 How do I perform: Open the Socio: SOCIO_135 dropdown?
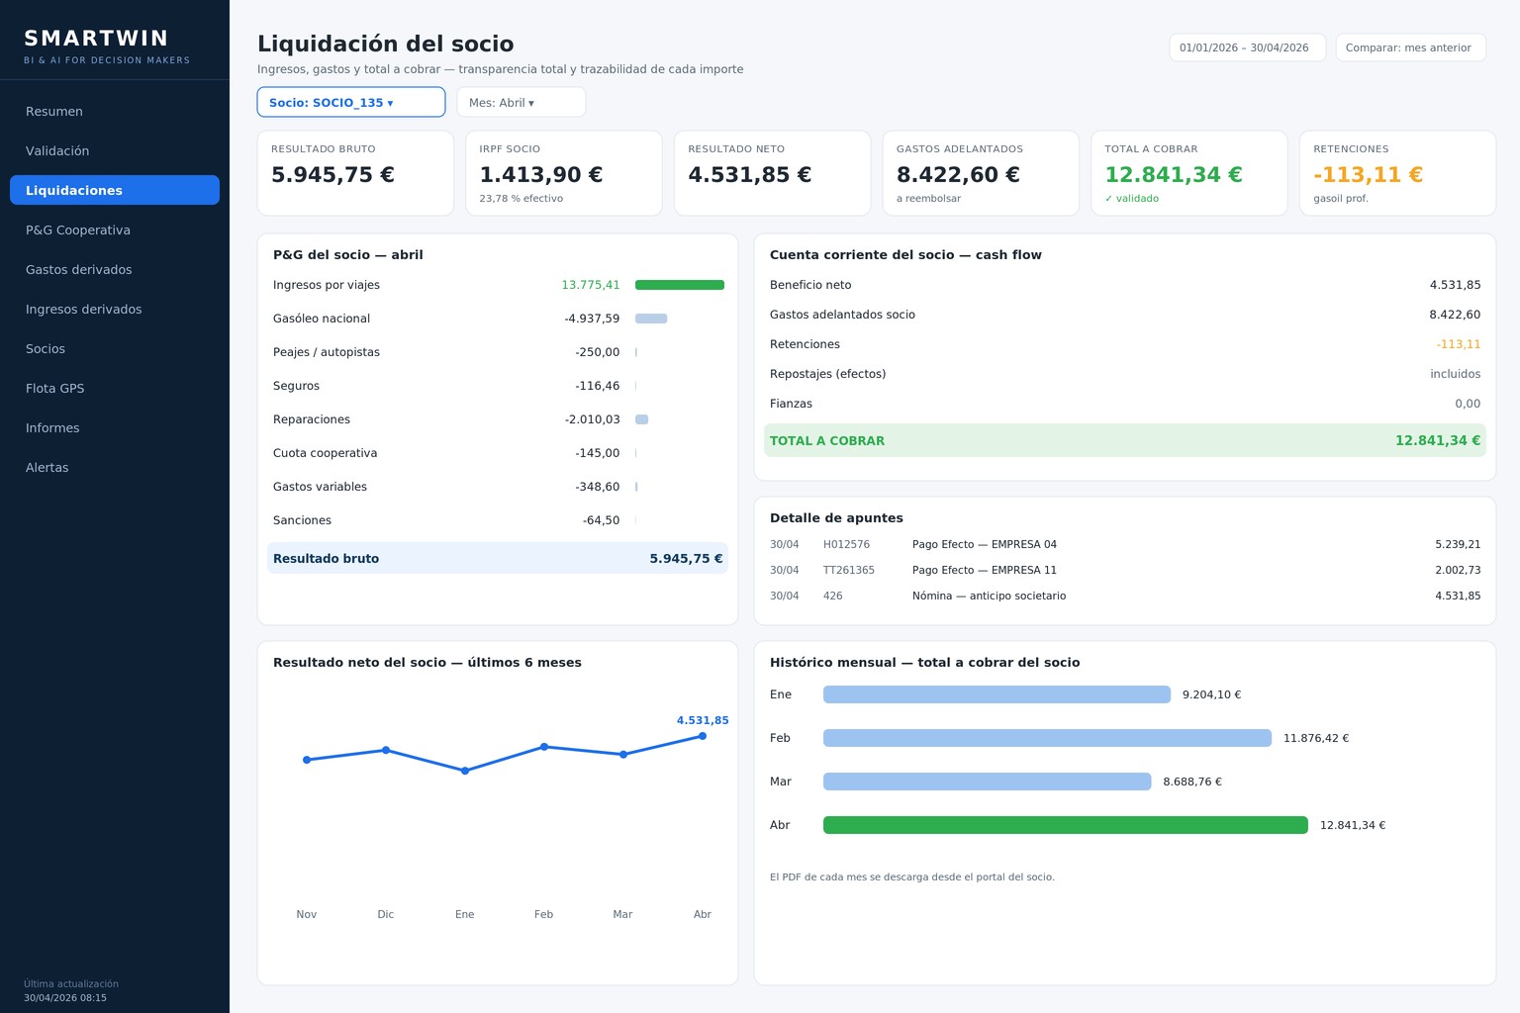[x=350, y=102]
